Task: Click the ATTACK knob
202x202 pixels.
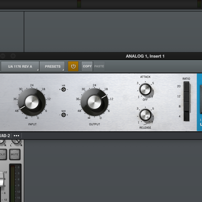Action: 145,89
